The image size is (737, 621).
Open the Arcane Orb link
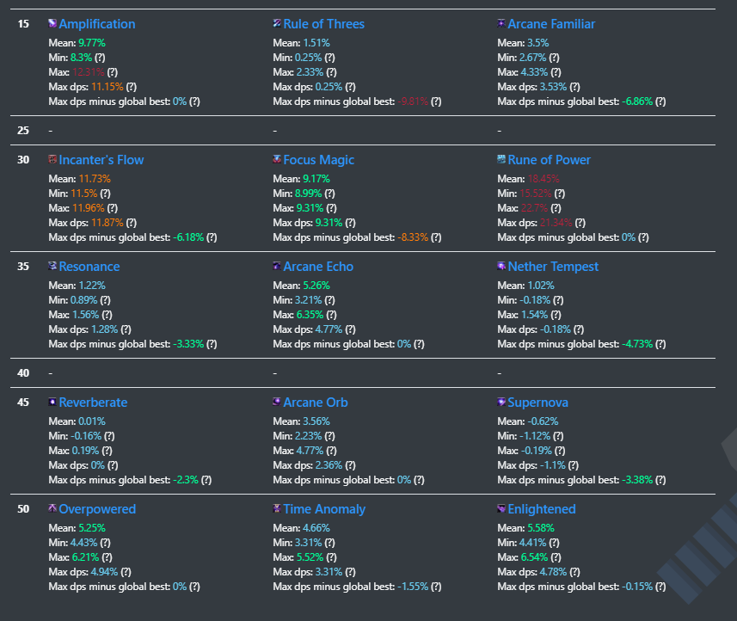pos(316,403)
